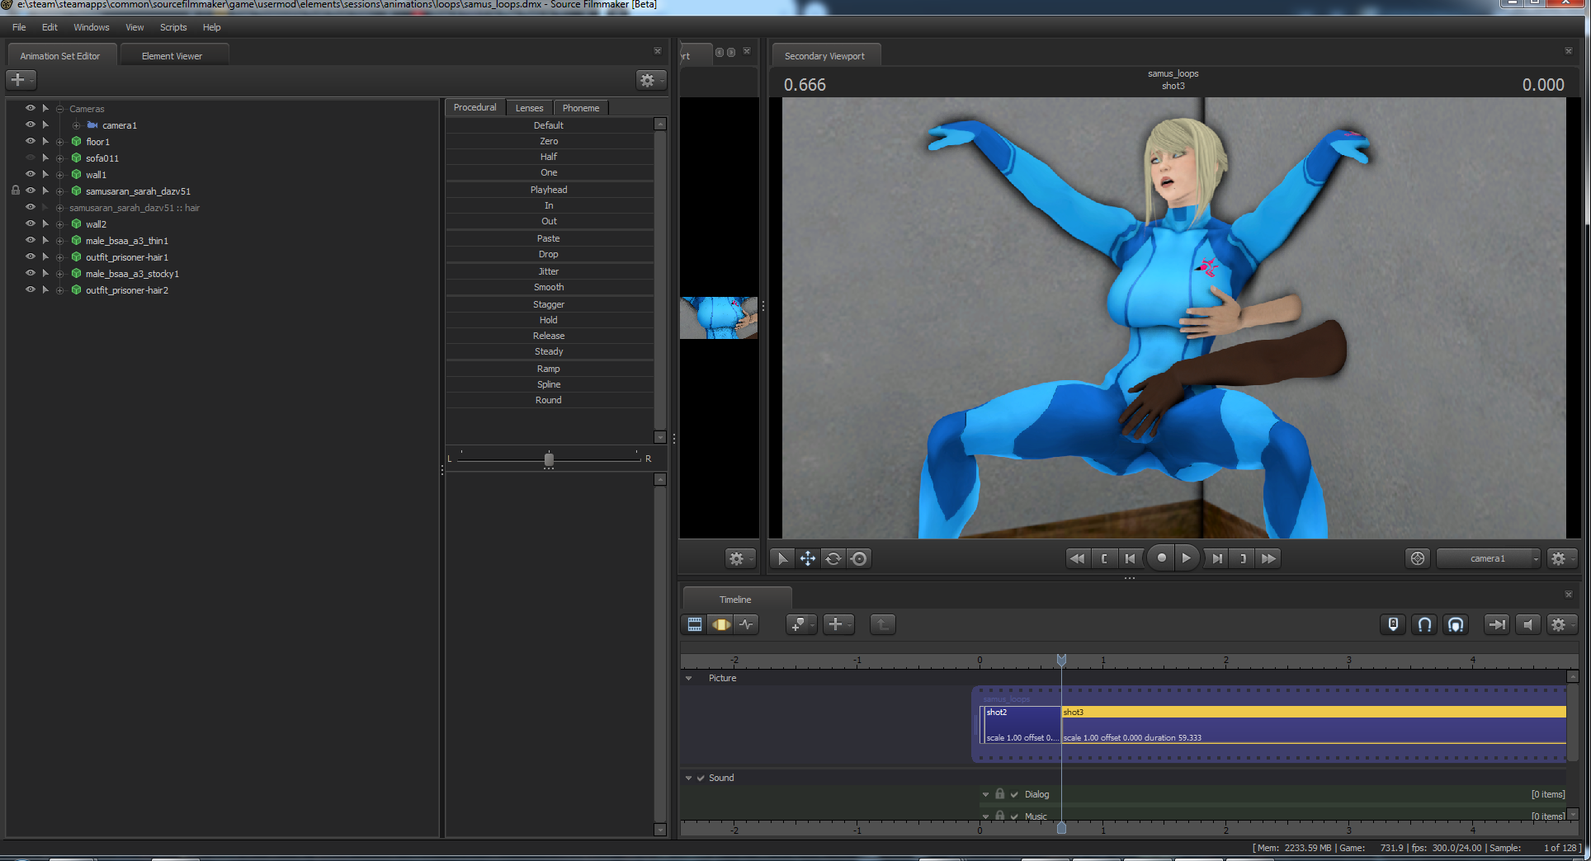Collapse the Sound track section
1591x861 pixels.
[x=689, y=778]
